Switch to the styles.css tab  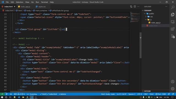(x=42, y=7)
